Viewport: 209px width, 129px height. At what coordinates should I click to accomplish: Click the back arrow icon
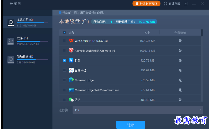(x=11, y=4)
